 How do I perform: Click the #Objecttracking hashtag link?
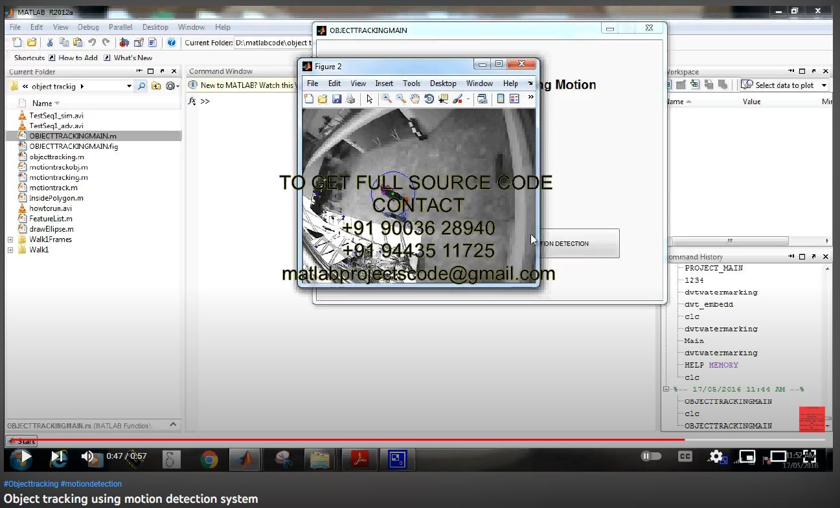pyautogui.click(x=30, y=484)
